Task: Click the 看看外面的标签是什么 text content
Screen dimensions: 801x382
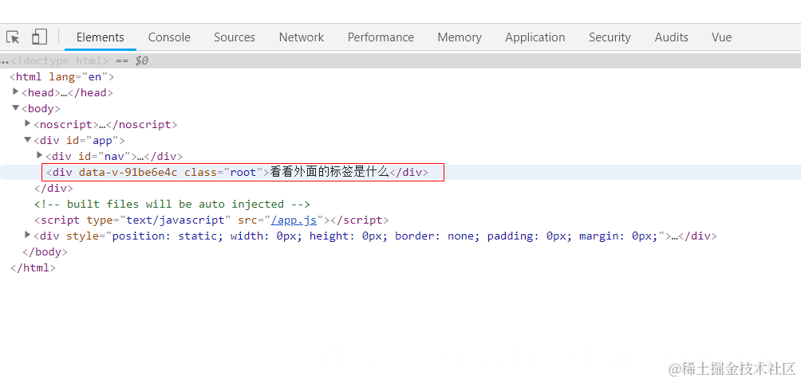Action: (329, 172)
